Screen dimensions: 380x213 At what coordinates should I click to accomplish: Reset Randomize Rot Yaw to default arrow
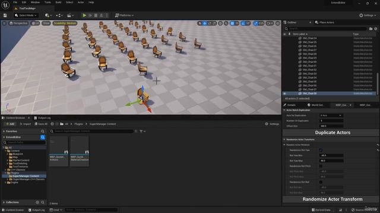[378, 150]
